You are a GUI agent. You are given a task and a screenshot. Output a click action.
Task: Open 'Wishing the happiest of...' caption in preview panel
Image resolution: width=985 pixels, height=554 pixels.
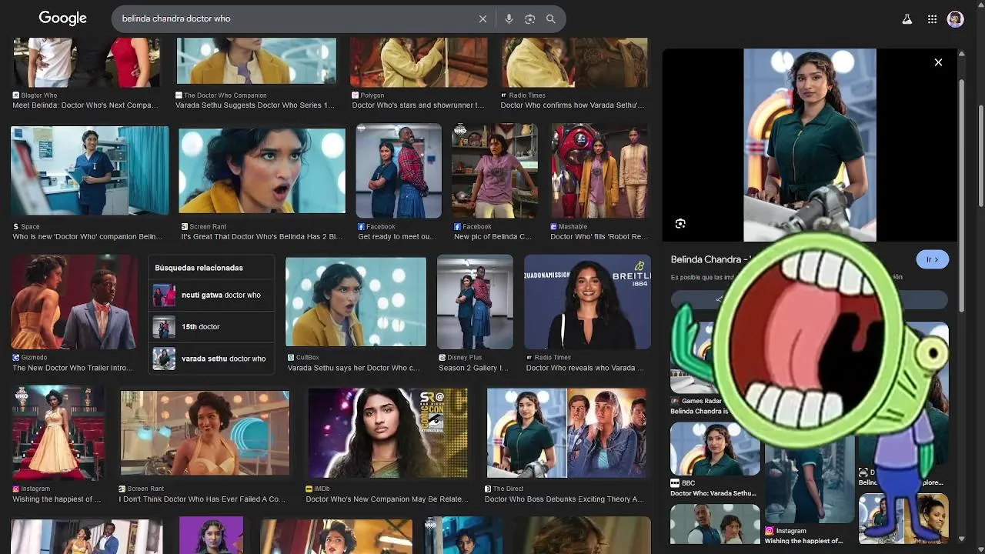click(803, 541)
